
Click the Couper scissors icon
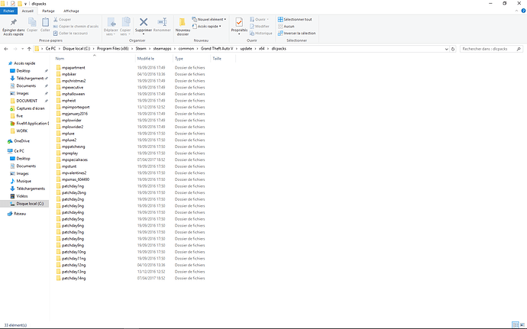tap(56, 20)
